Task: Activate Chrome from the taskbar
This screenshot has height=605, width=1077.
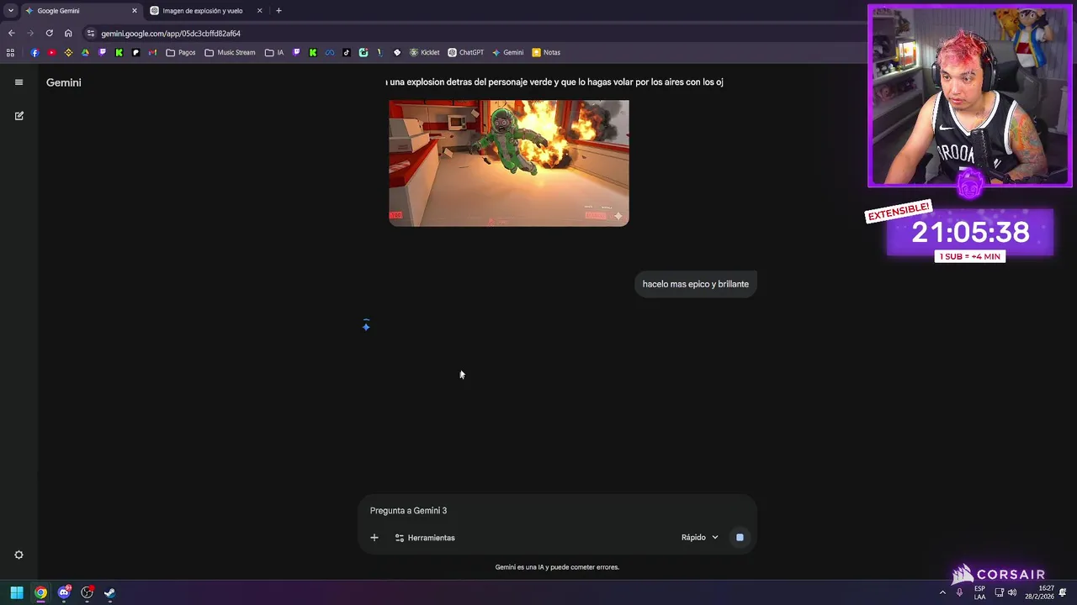Action: coord(40,592)
